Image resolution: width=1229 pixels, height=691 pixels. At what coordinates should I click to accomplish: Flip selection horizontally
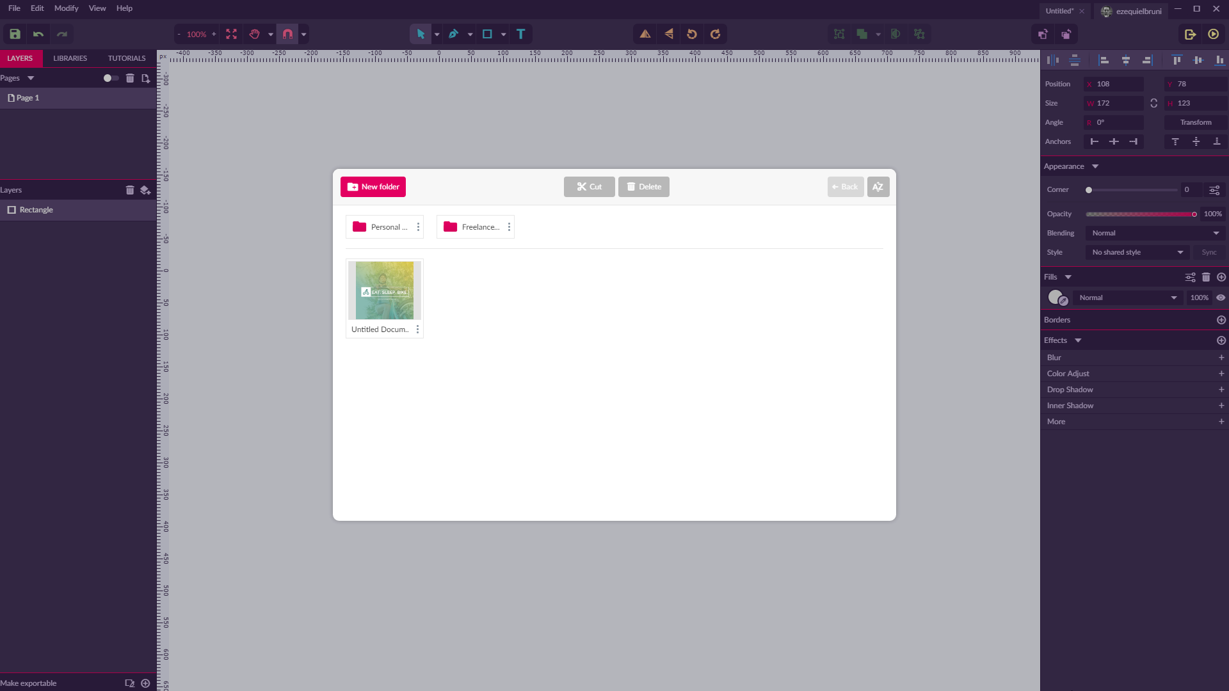(x=645, y=34)
